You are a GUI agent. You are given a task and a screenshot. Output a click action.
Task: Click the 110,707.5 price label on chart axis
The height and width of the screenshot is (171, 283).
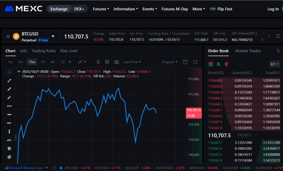pos(193,110)
